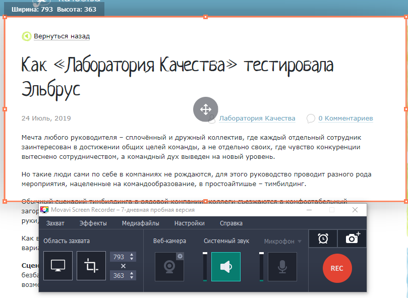Click the Область захвата label
Screen dimensions: 408x298
(67, 241)
